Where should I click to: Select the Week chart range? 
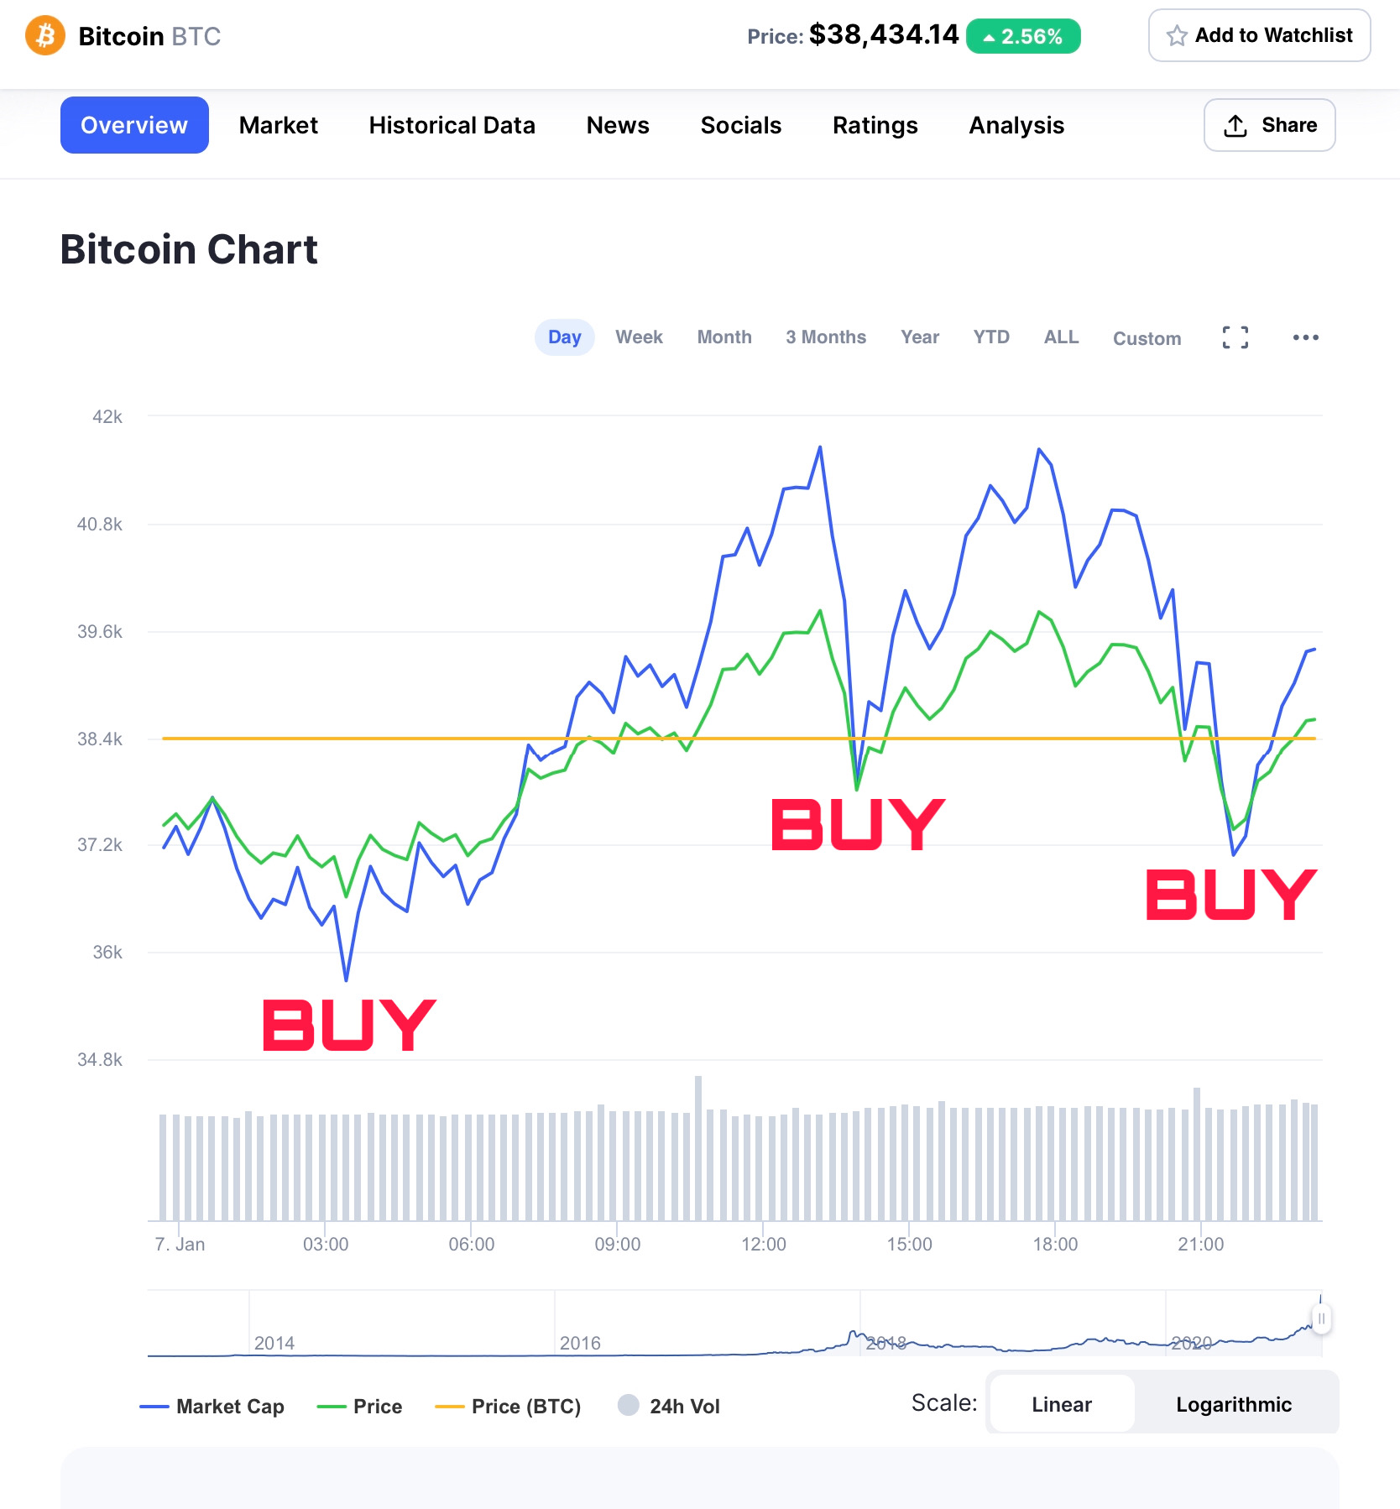click(x=639, y=337)
